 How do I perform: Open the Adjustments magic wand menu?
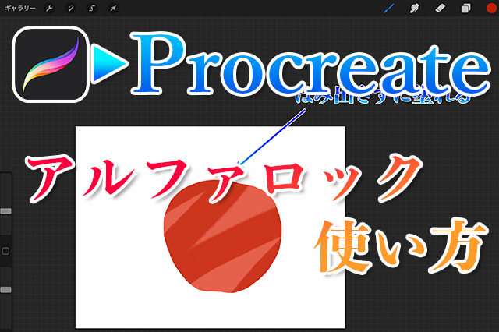tap(70, 8)
